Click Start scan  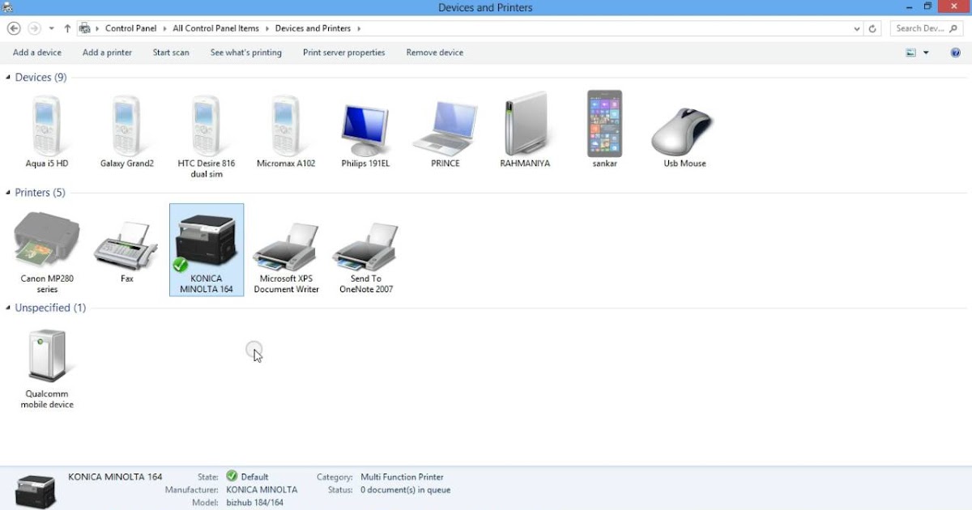[x=171, y=53]
